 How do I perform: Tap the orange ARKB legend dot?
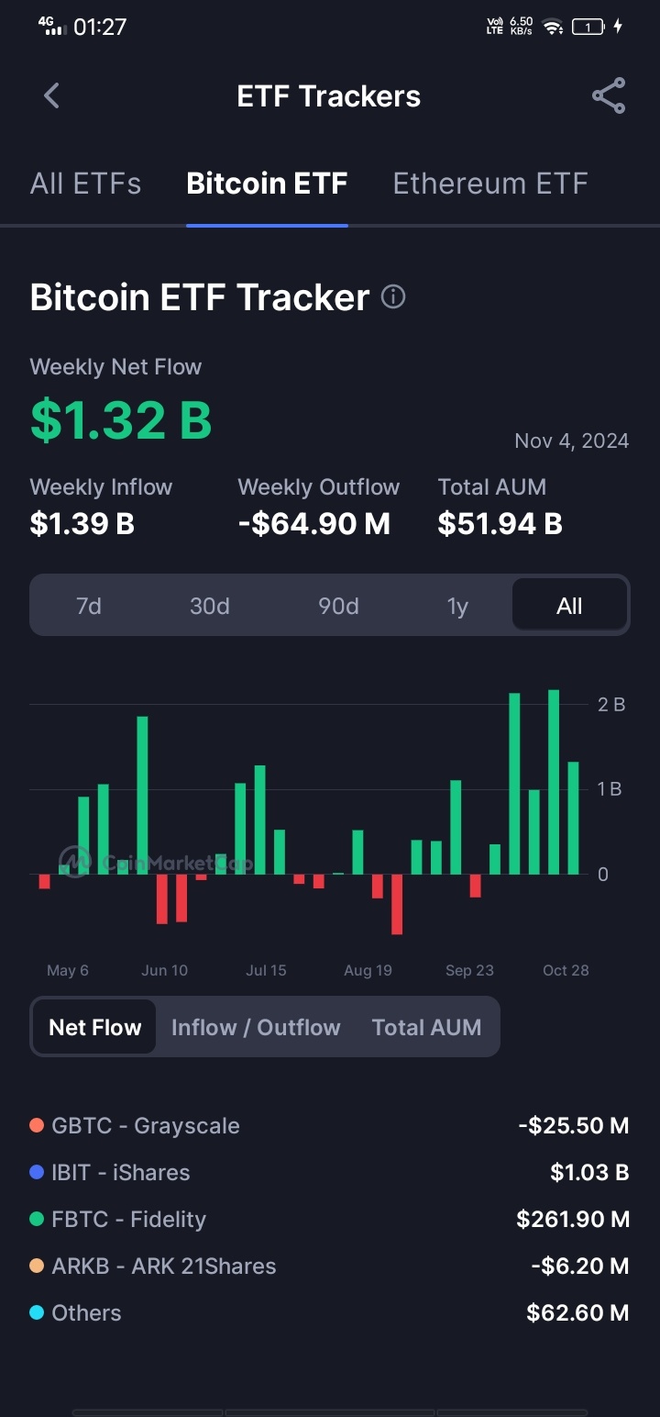[37, 1266]
